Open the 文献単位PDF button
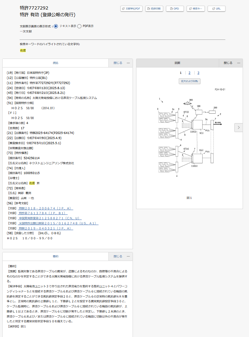This screenshot has height=337, width=249. [x=131, y=9]
